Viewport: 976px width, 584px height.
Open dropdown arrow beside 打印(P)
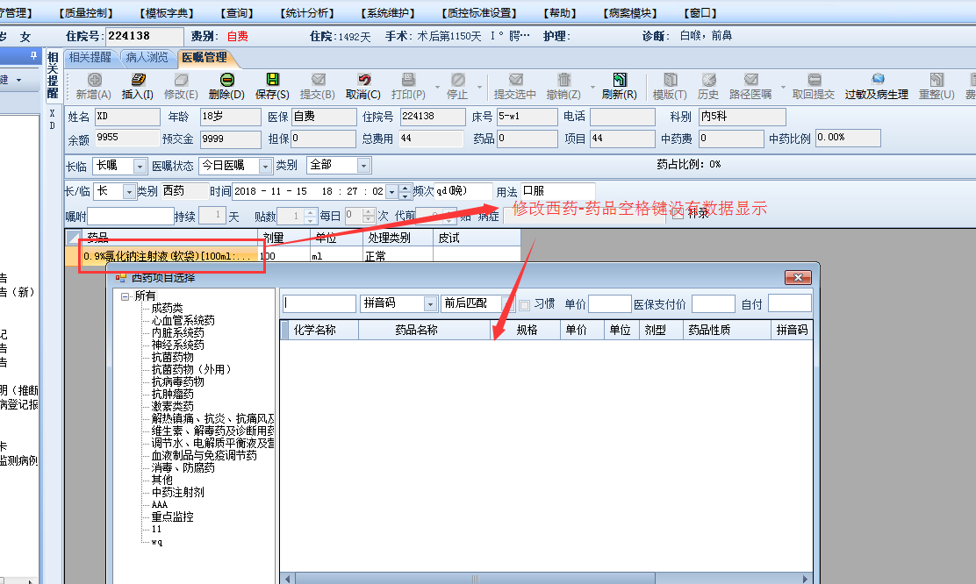[437, 87]
